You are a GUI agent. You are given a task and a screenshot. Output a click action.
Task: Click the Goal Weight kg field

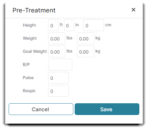tap(86, 51)
